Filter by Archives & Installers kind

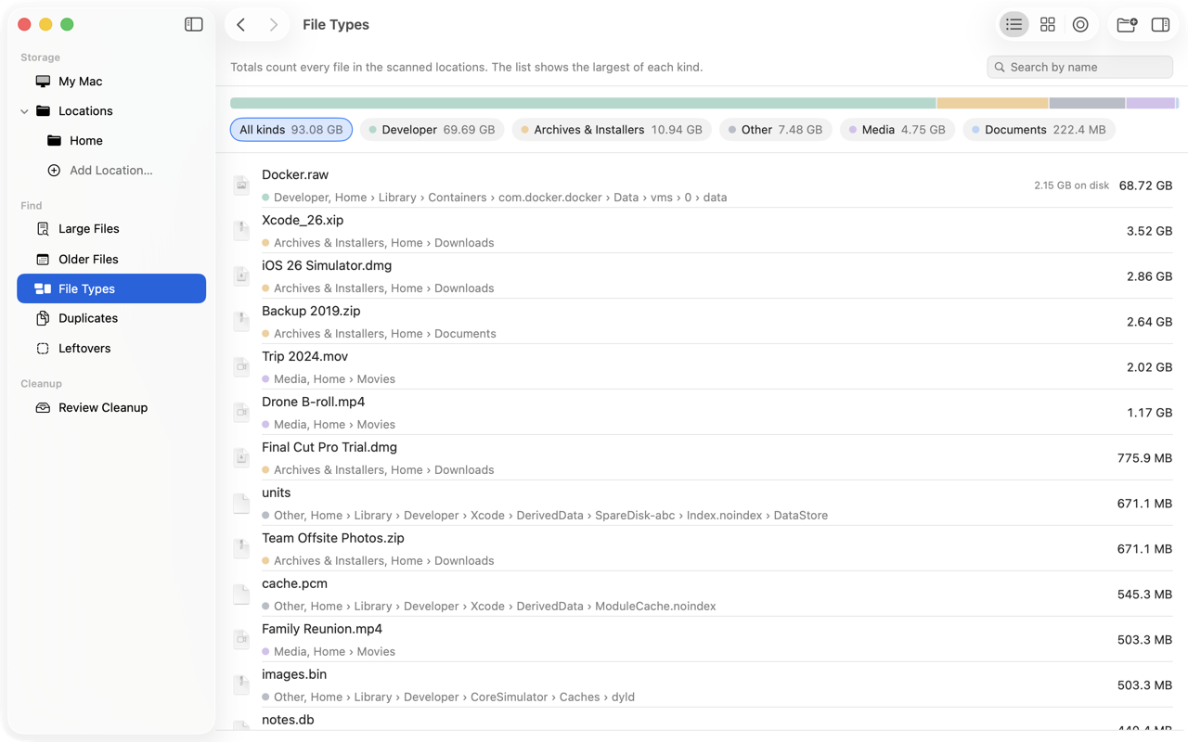(612, 130)
